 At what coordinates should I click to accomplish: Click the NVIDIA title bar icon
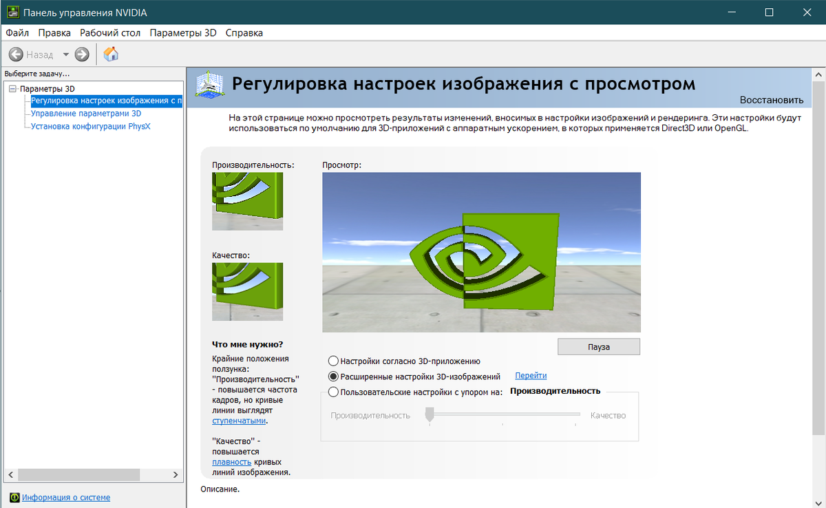click(x=12, y=12)
